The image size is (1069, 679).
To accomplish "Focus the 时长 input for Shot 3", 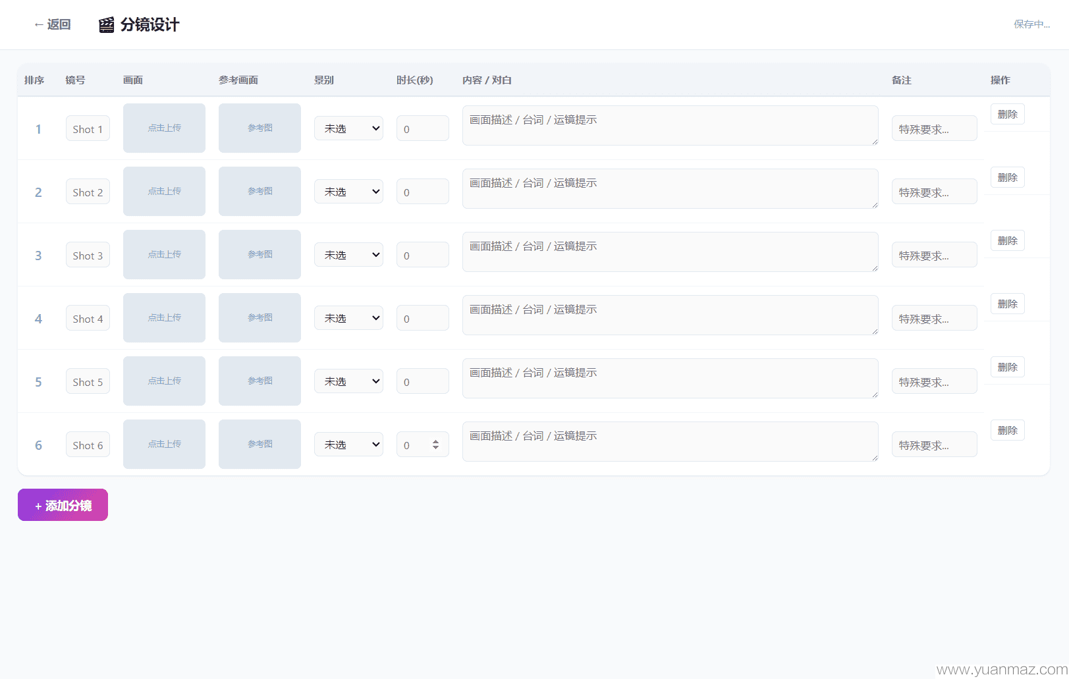I will coord(422,255).
